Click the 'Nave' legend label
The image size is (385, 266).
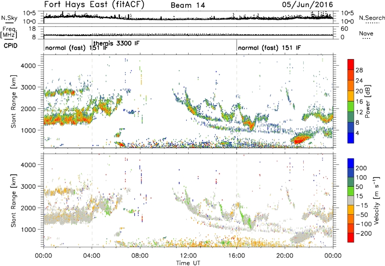pos(366,33)
